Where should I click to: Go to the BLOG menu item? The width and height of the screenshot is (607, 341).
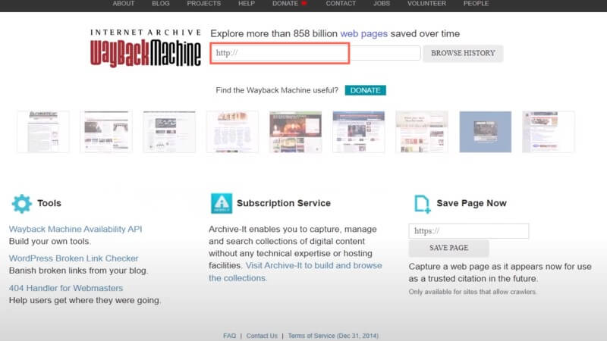coord(161,4)
